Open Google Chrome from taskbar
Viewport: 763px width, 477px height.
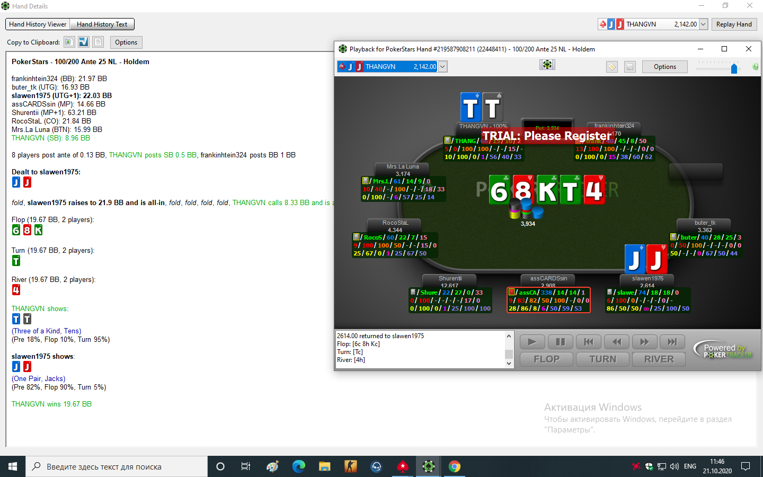pos(455,466)
